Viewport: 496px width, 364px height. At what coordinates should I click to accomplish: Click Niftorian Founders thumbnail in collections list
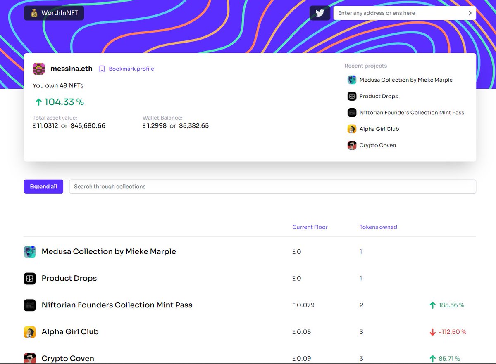(x=30, y=305)
